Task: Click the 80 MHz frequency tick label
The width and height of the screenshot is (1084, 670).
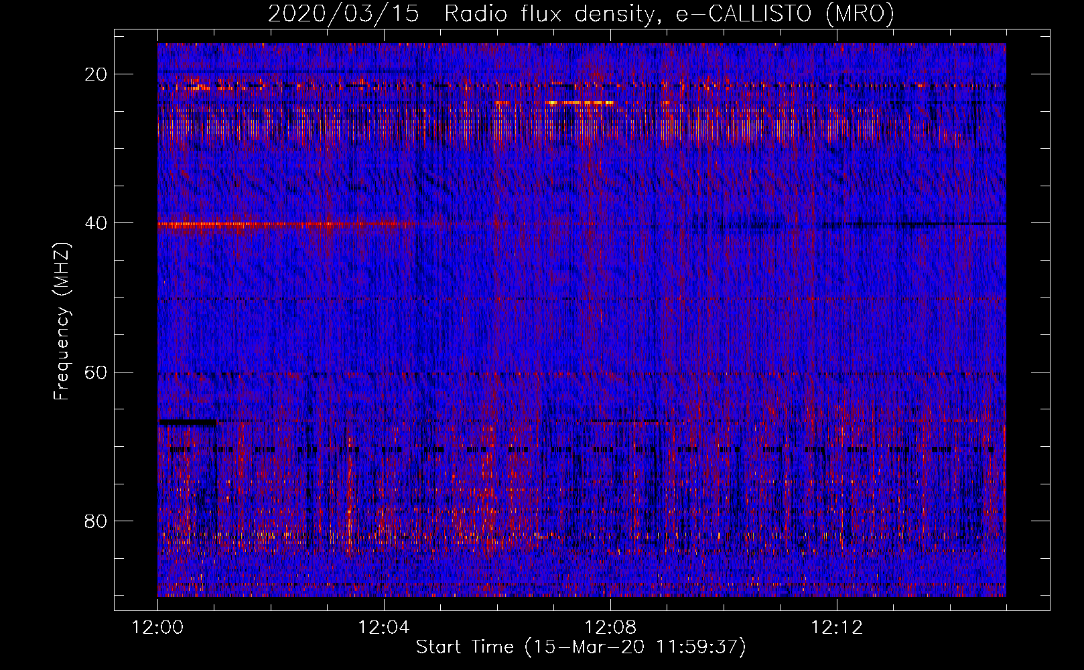Action: 96,521
